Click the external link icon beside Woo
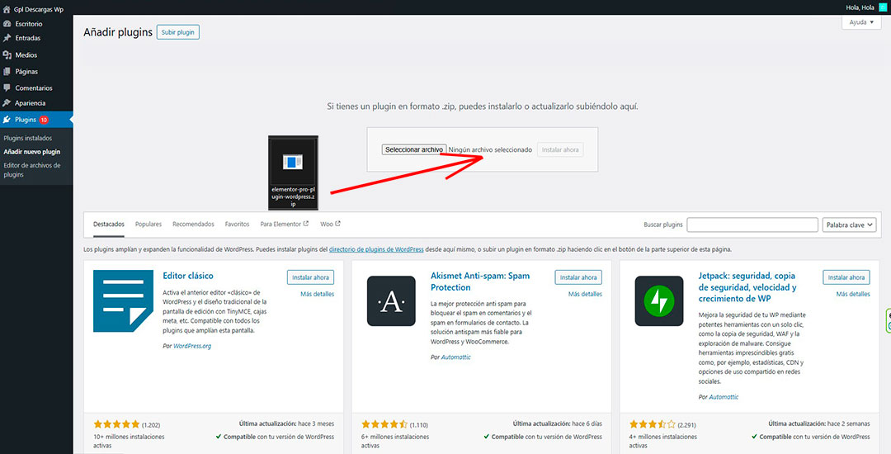Screen dimensions: 891x454 [x=337, y=224]
